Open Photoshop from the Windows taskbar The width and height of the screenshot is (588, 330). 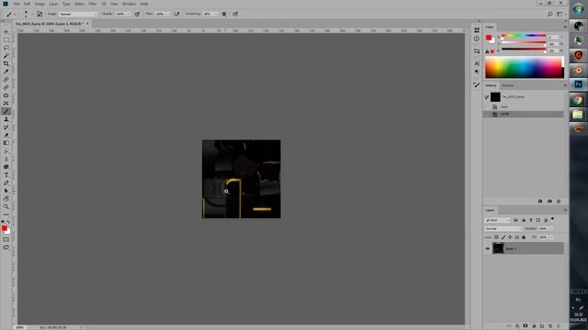click(578, 84)
